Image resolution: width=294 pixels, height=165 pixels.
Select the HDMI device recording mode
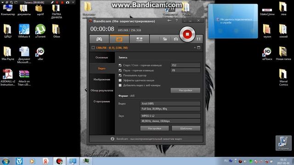tap(139, 39)
